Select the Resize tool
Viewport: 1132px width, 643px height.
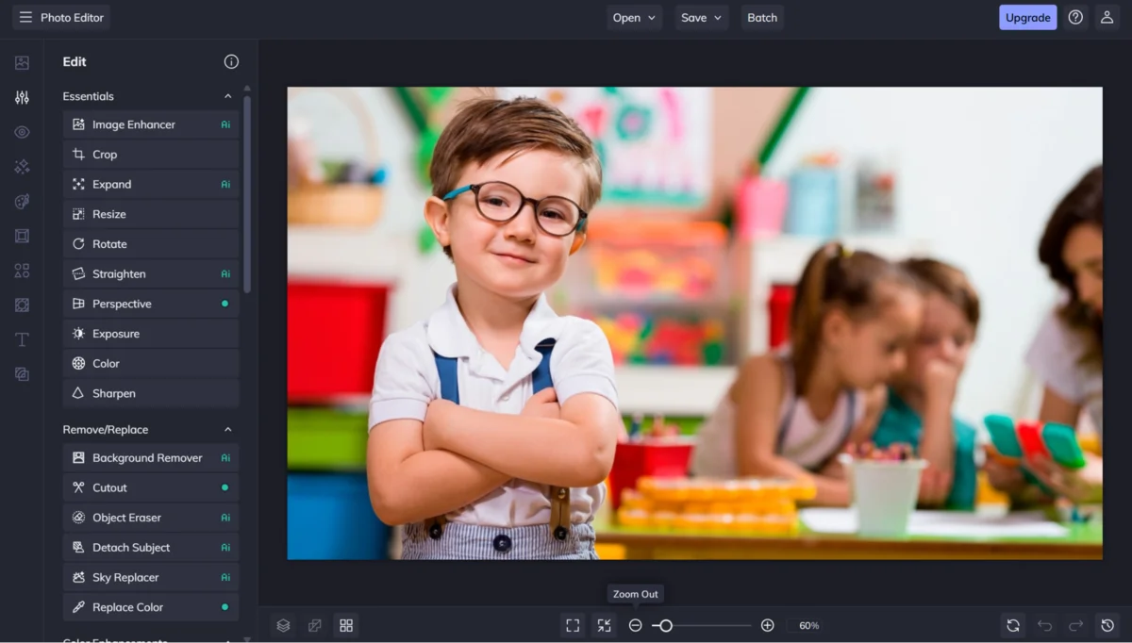[x=151, y=214]
